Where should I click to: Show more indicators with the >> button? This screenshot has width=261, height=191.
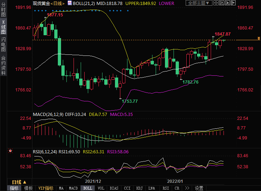pyautogui.click(x=187, y=188)
